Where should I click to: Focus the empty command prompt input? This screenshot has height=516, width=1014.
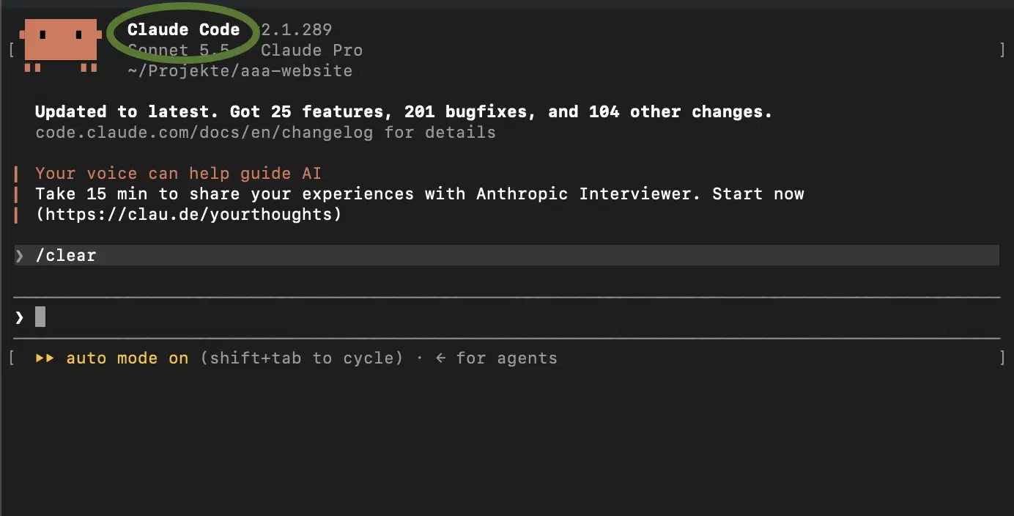[x=506, y=317]
